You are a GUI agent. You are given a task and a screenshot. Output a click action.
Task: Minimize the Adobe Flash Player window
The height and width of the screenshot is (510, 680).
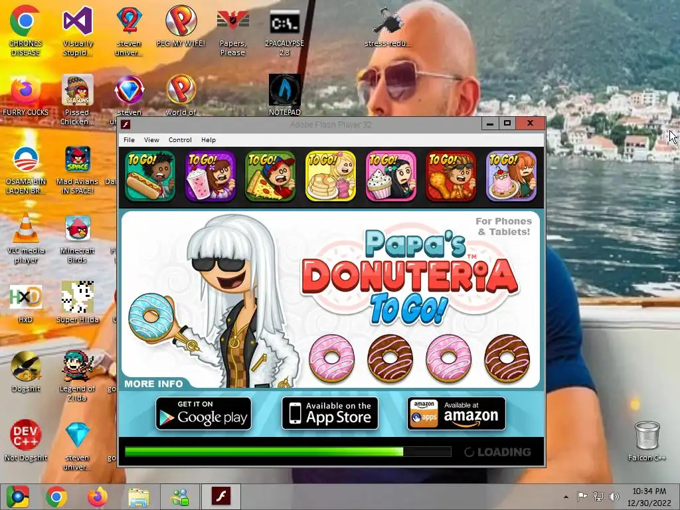[489, 124]
